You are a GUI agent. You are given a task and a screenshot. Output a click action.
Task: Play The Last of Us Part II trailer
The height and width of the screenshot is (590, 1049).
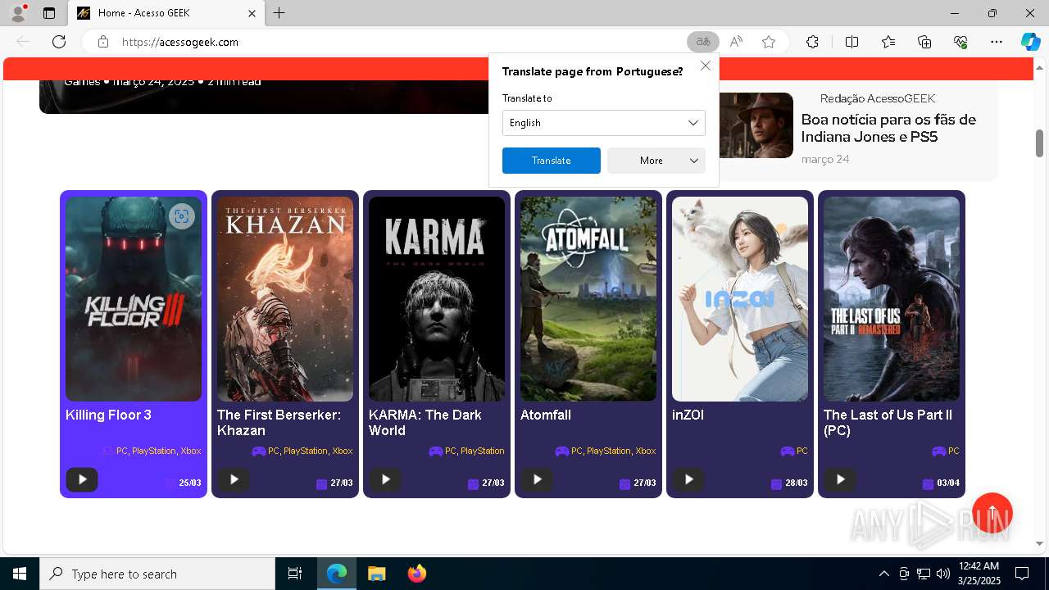pyautogui.click(x=840, y=479)
